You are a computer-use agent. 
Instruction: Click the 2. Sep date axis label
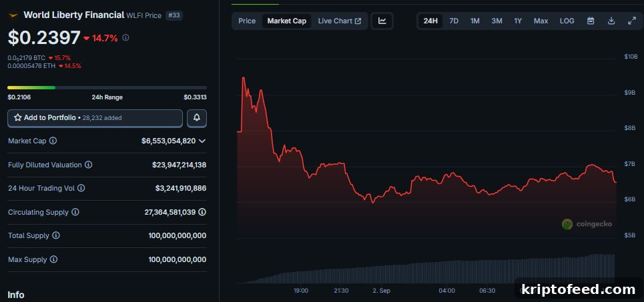382,291
